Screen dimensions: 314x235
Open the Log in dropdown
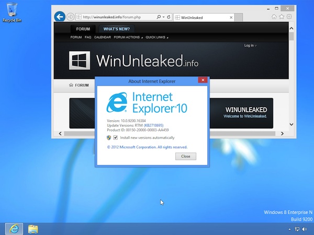(250, 45)
